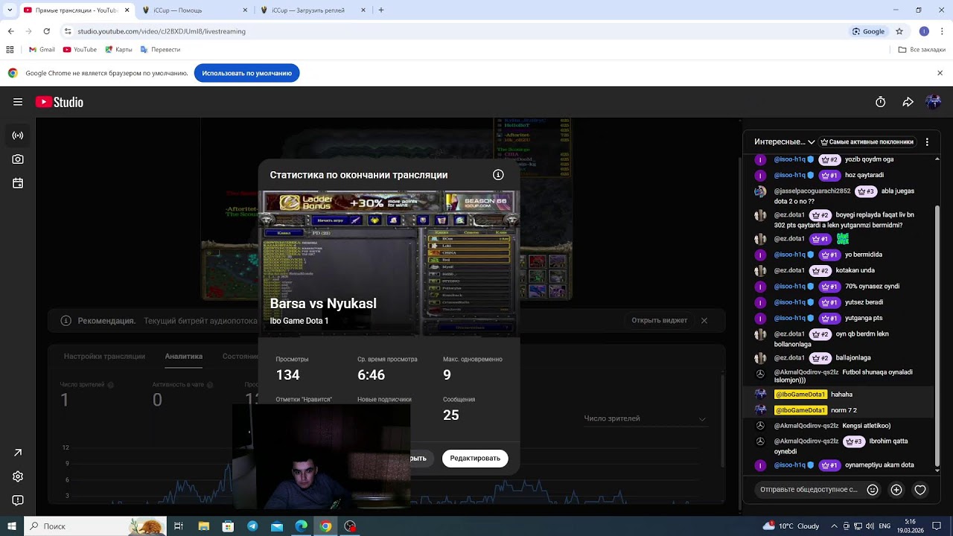Open the YouTube bookmark

(80, 50)
